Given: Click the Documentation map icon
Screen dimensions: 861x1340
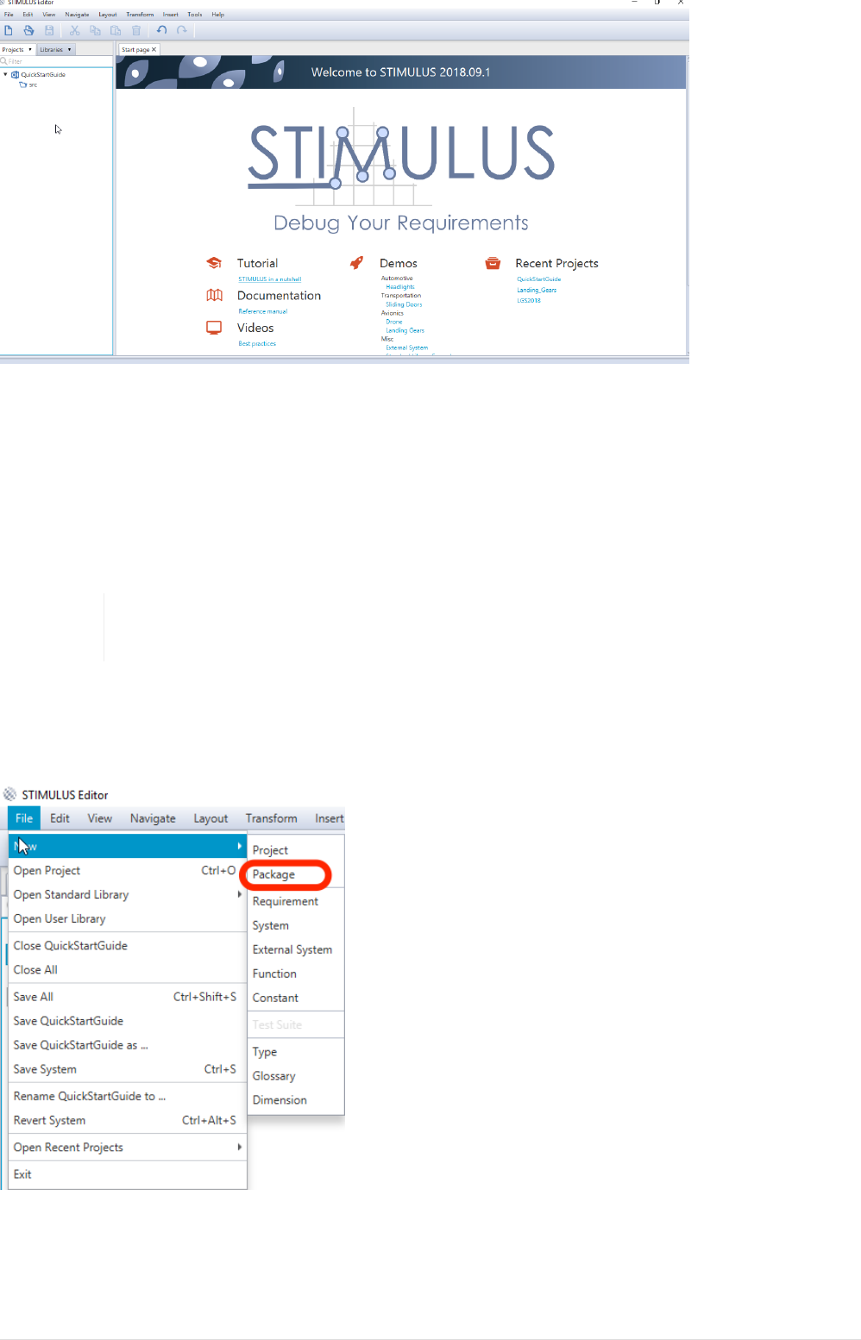Looking at the screenshot, I should click(214, 295).
